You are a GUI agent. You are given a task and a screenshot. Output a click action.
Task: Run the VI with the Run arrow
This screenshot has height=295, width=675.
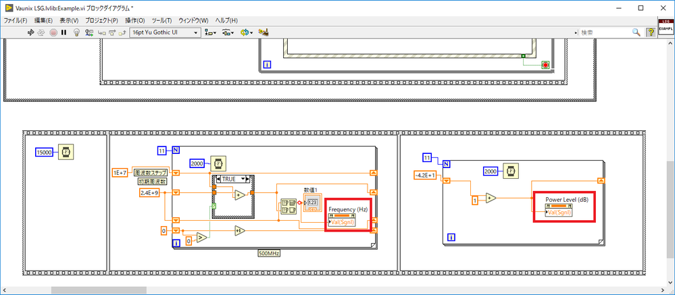[x=31, y=32]
